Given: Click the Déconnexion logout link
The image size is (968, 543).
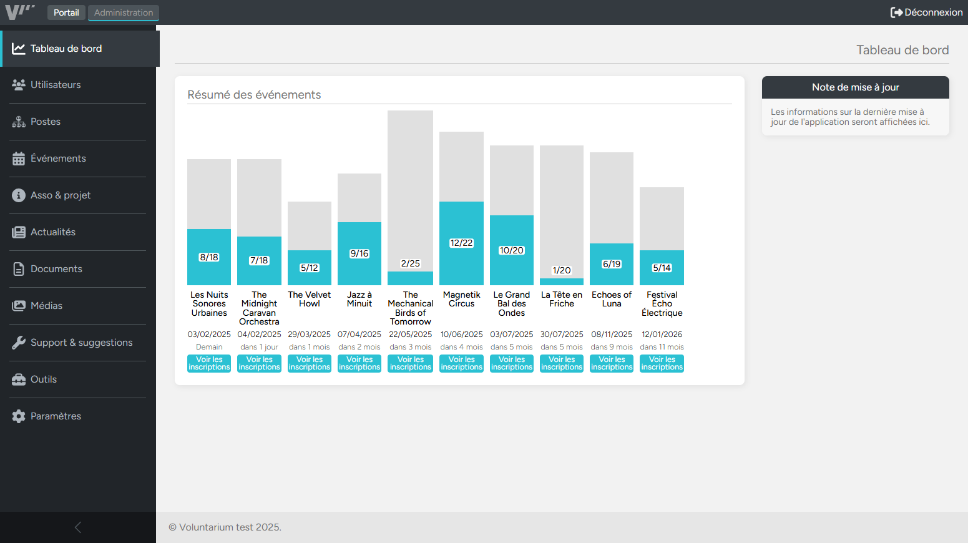Looking at the screenshot, I should (926, 12).
